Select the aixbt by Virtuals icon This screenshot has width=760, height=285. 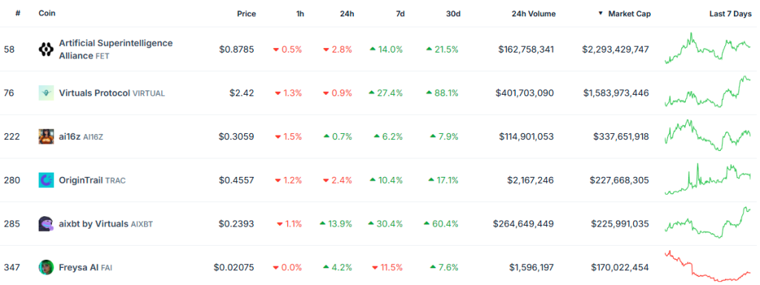coord(46,224)
